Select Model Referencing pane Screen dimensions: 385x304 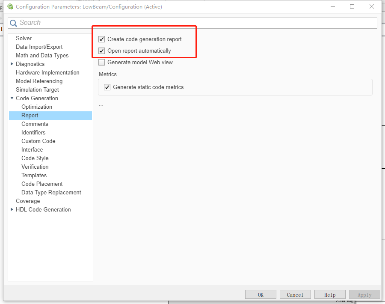click(x=39, y=81)
